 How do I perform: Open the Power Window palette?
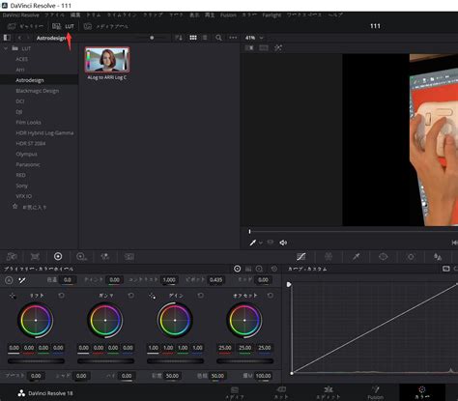(x=384, y=256)
